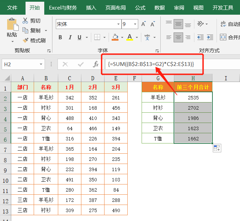Click the Wrap Text (自动换行) icon
The image size is (240, 221).
(x=223, y=24)
